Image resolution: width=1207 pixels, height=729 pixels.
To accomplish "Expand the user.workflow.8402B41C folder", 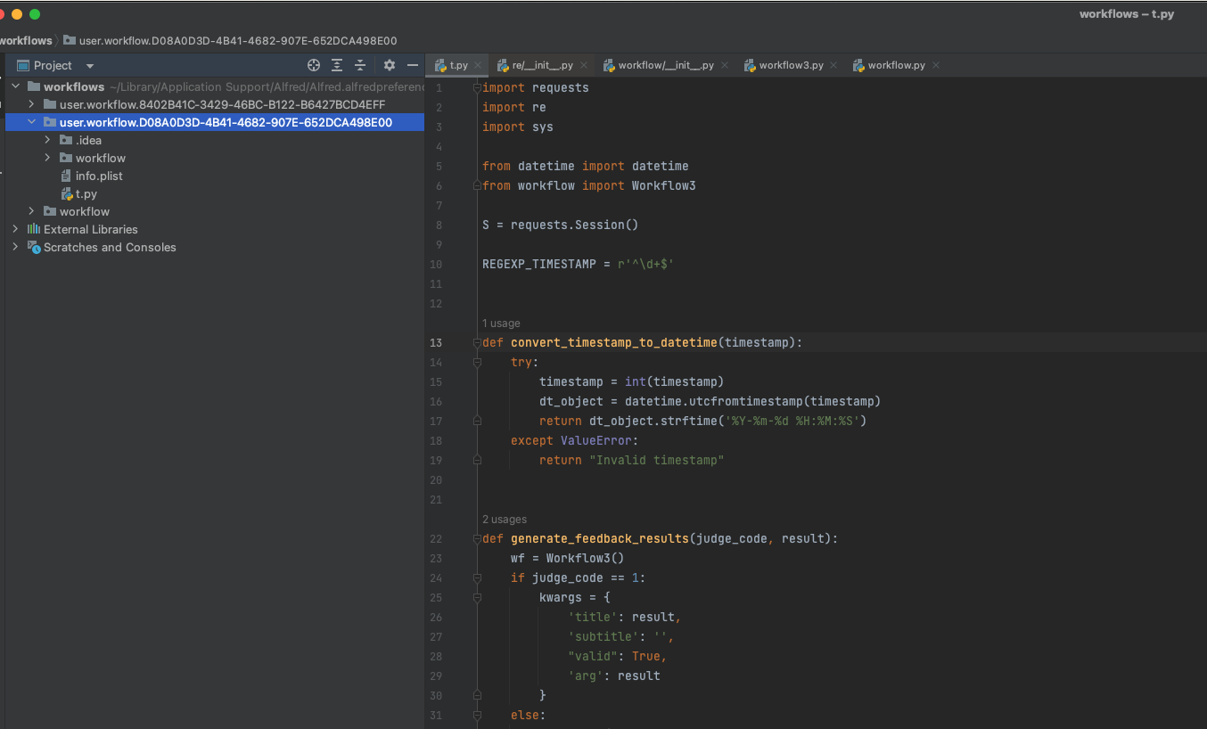I will click(x=31, y=104).
